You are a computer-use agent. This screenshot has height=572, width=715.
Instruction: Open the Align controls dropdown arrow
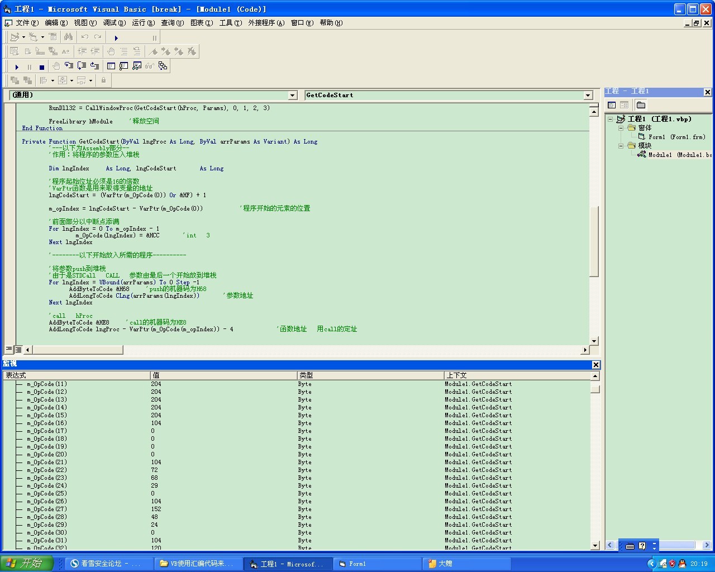pos(53,80)
